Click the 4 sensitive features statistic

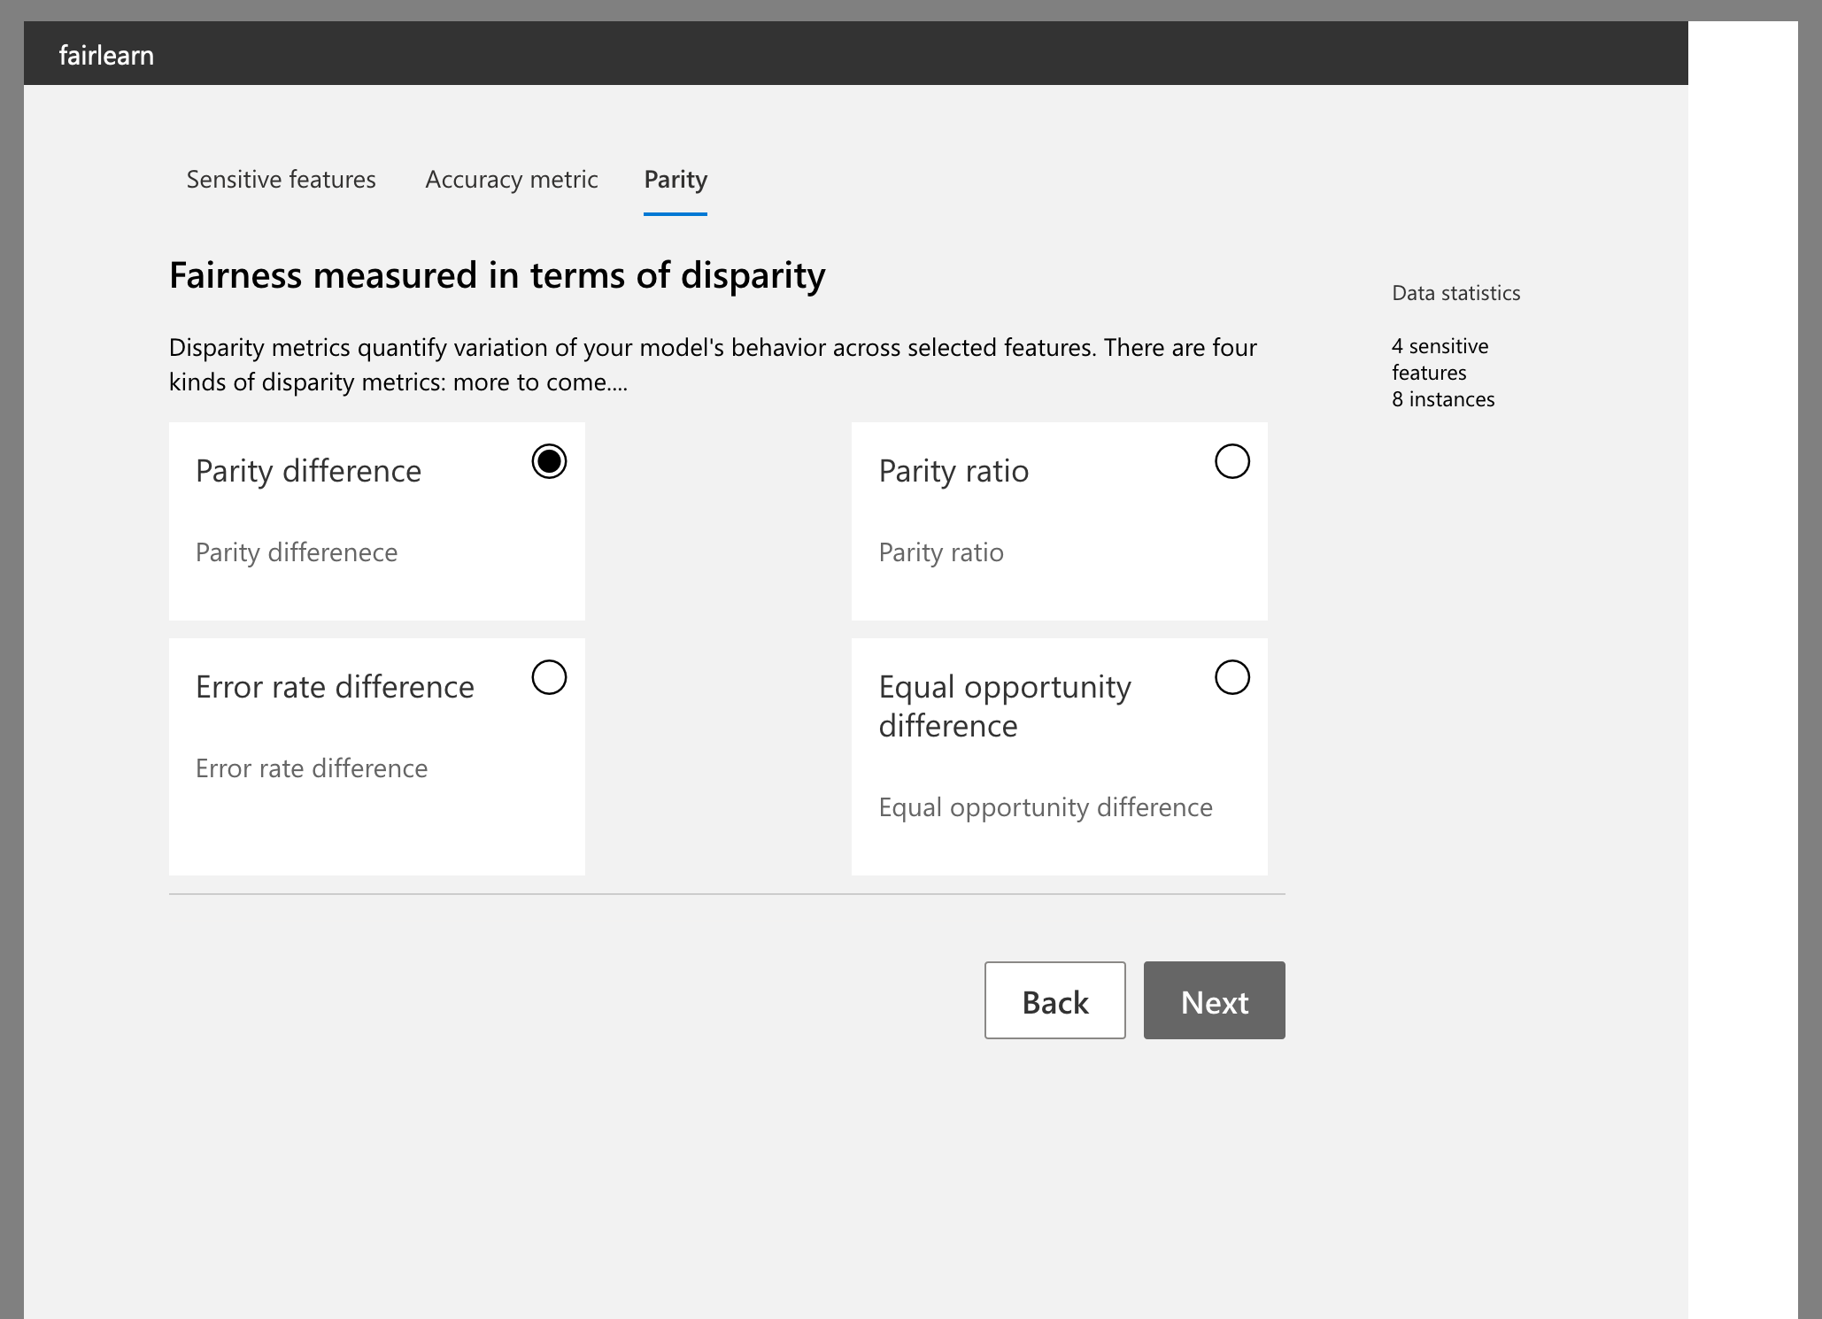(x=1440, y=359)
